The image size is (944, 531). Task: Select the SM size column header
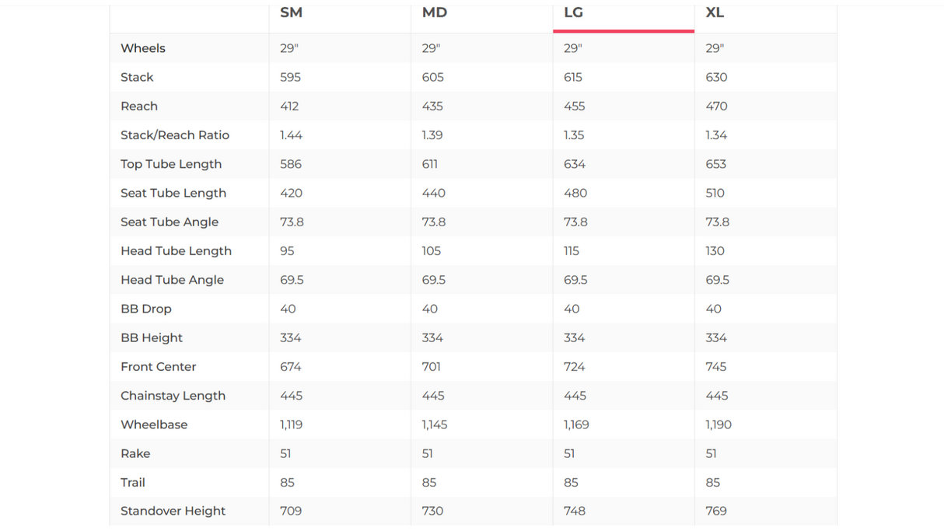pos(291,12)
